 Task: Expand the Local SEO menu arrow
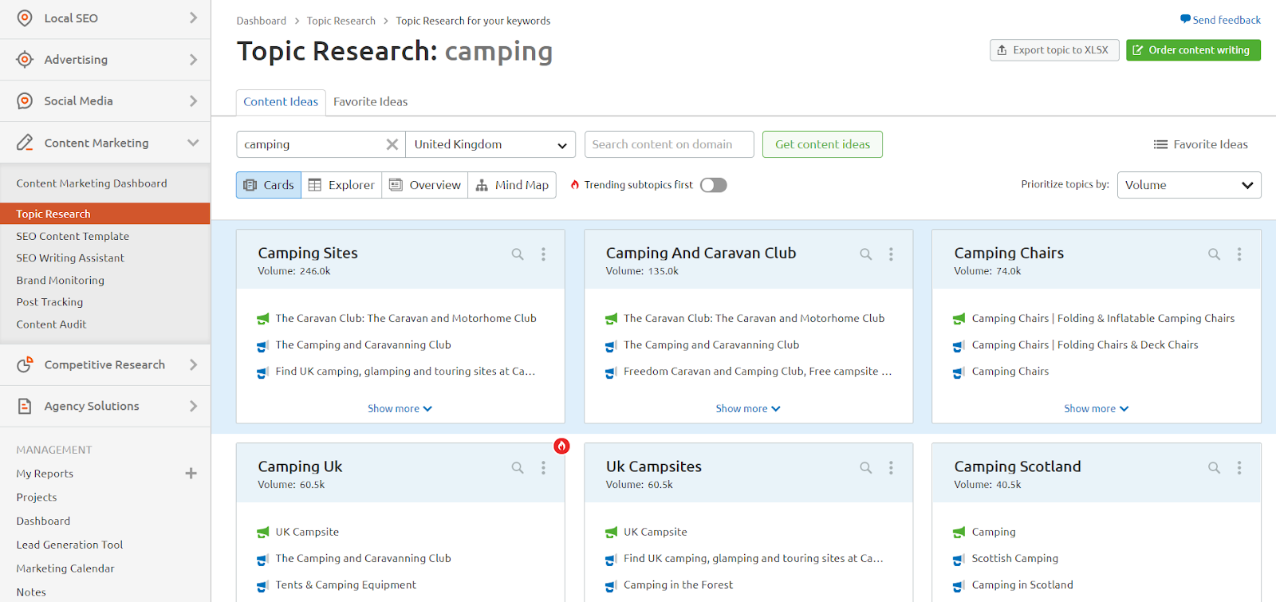click(193, 18)
